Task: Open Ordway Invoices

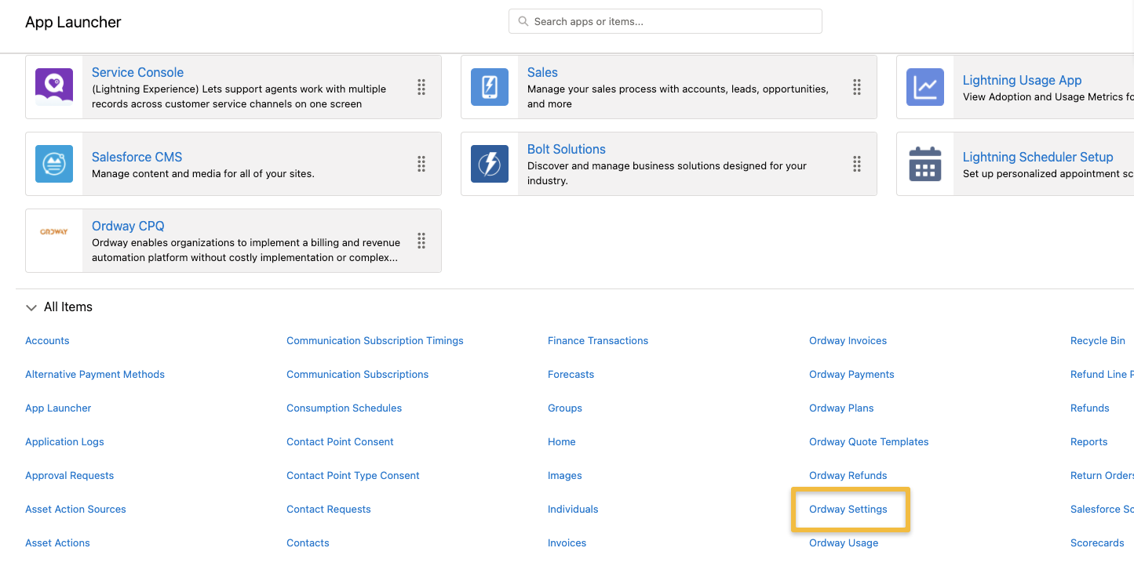Action: point(848,340)
